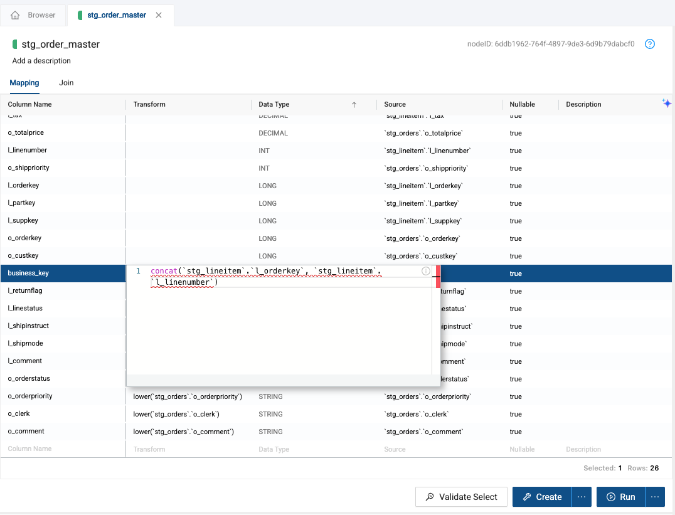Open the Join tab
675x515 pixels.
66,83
